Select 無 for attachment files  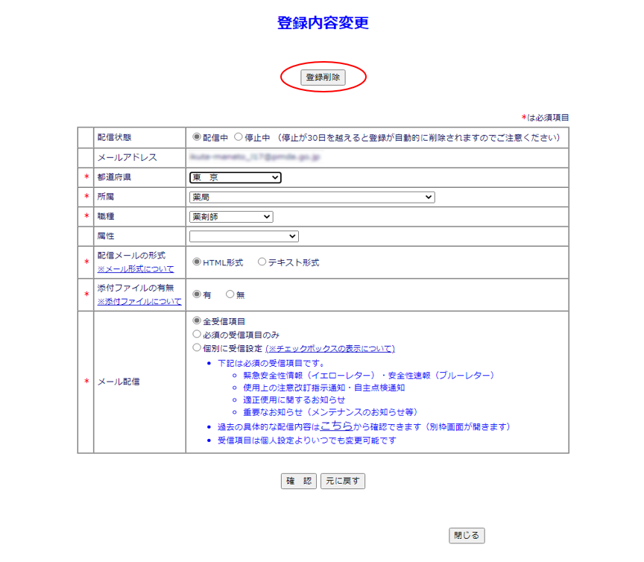(x=230, y=294)
